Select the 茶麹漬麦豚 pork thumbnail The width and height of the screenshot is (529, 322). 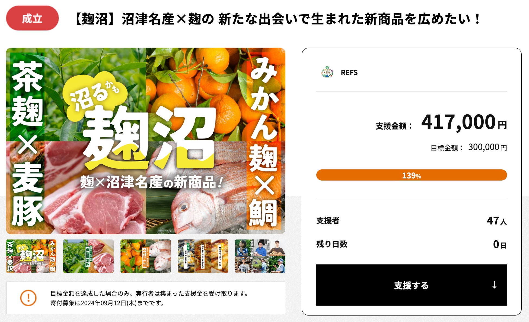[x=88, y=256]
